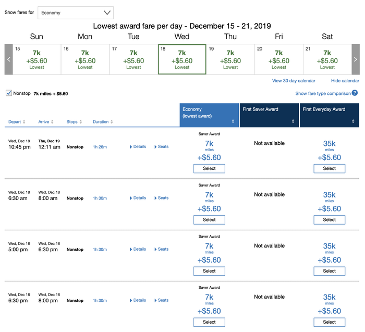Click Show fare type comparison link

coord(323,93)
